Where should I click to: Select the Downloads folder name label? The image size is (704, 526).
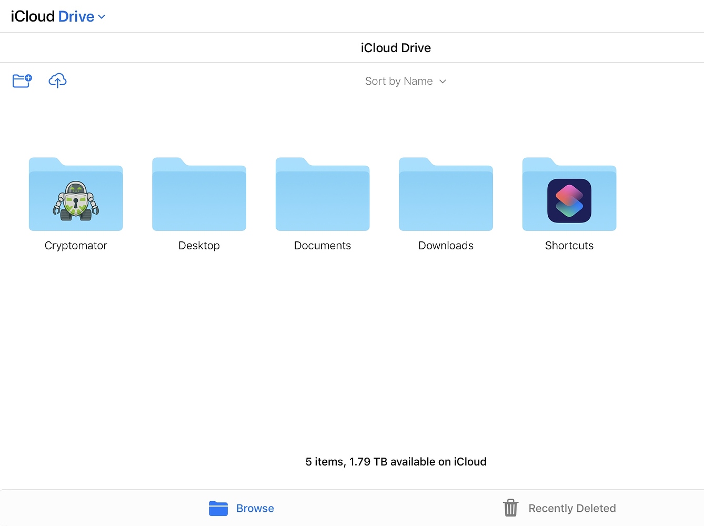[446, 246]
